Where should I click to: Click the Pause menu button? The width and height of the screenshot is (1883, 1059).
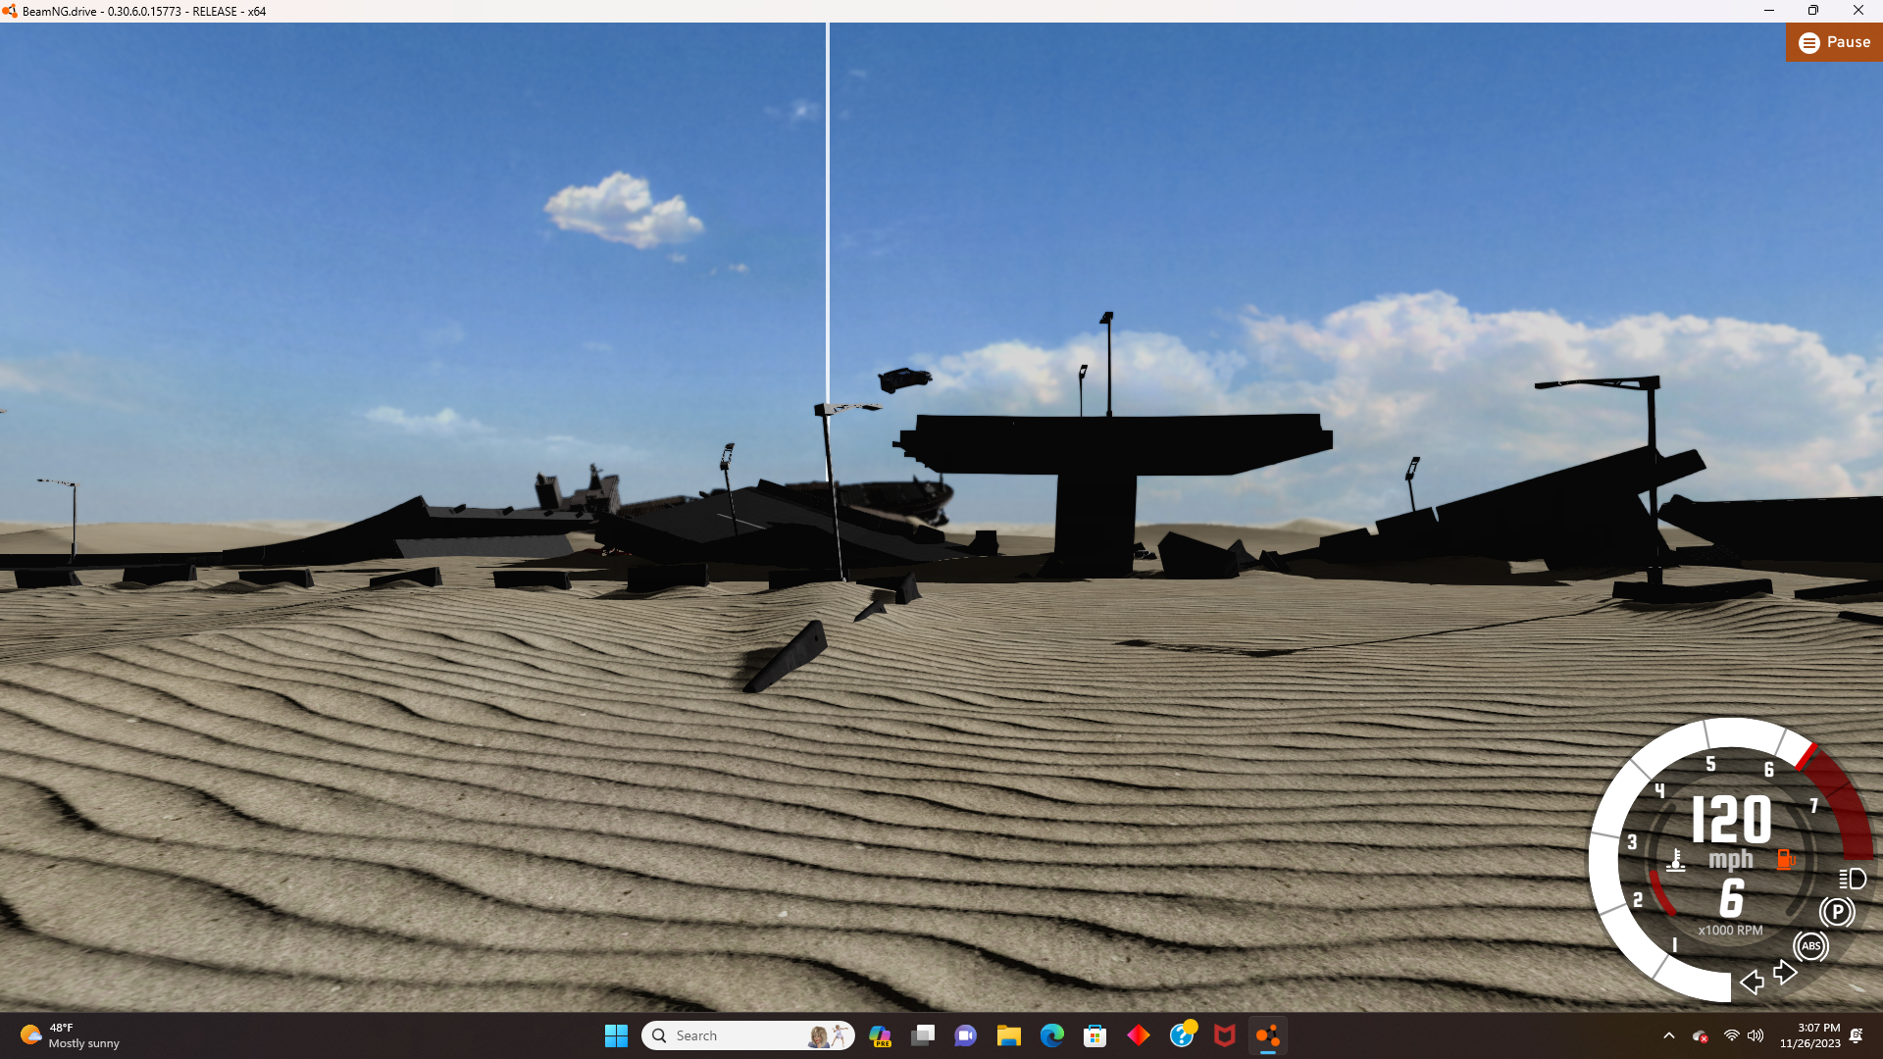[x=1834, y=42]
